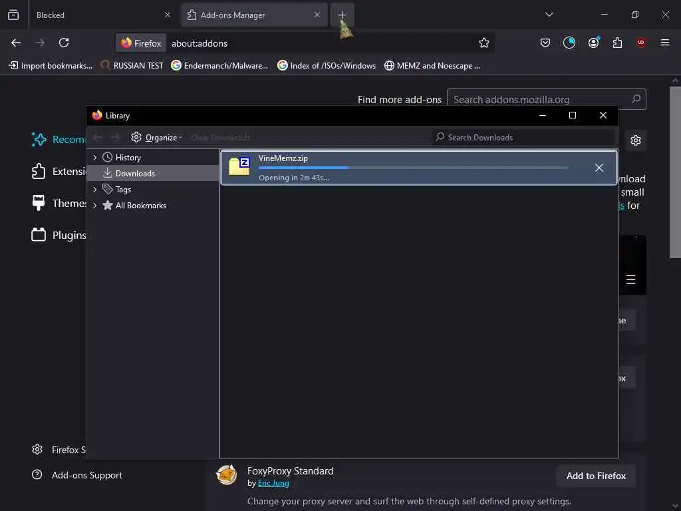The image size is (681, 511).
Task: Select All Bookmarks in Library sidebar
Action: 141,206
